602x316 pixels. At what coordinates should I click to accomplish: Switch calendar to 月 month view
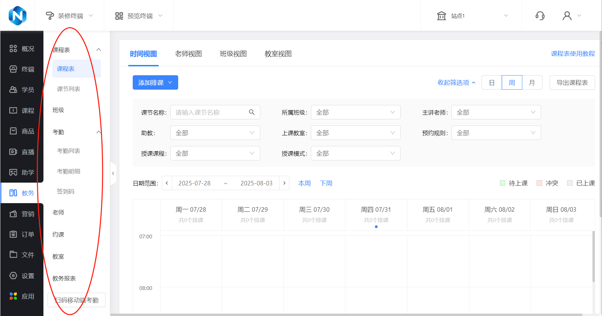pyautogui.click(x=532, y=82)
